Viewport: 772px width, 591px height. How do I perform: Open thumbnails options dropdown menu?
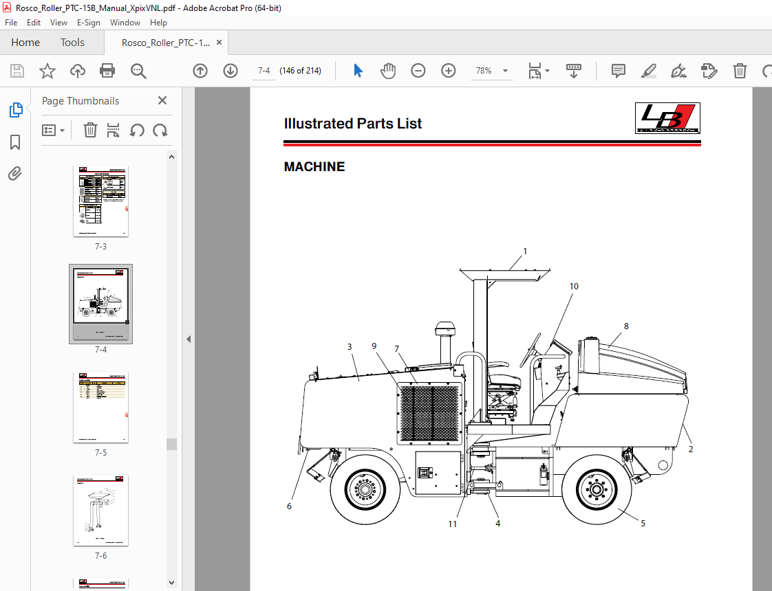pyautogui.click(x=53, y=131)
